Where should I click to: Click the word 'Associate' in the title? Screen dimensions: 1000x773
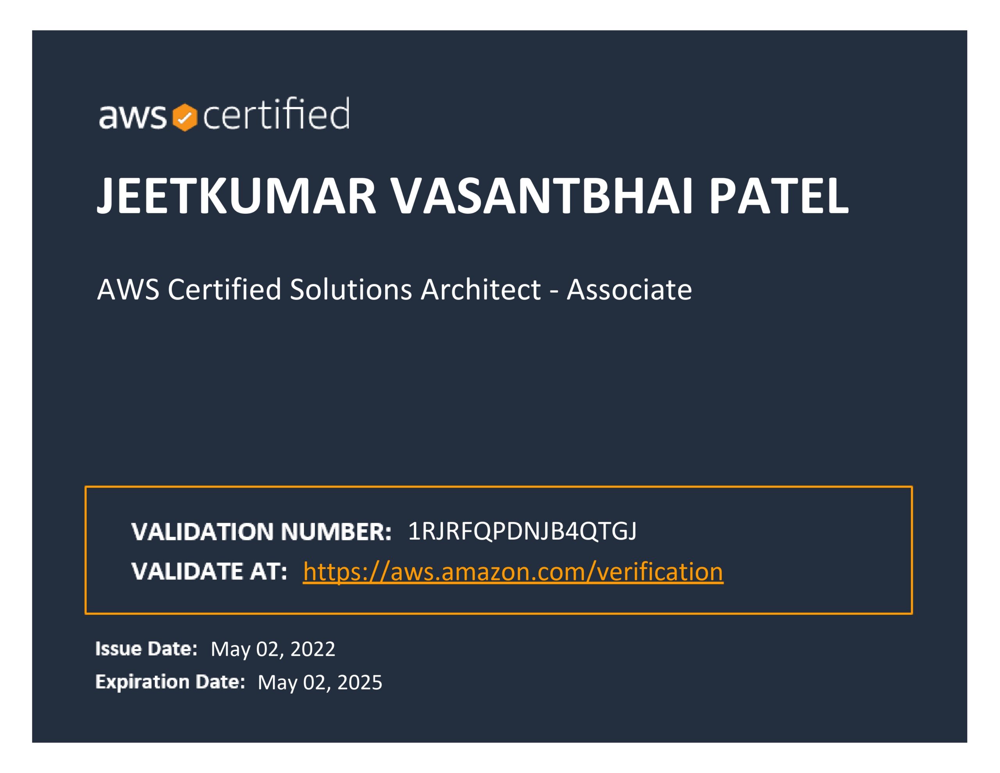629,290
